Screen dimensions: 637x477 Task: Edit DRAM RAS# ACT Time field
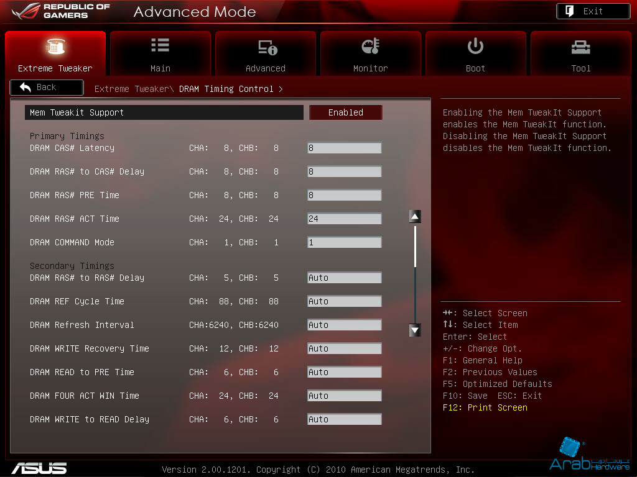pyautogui.click(x=345, y=219)
